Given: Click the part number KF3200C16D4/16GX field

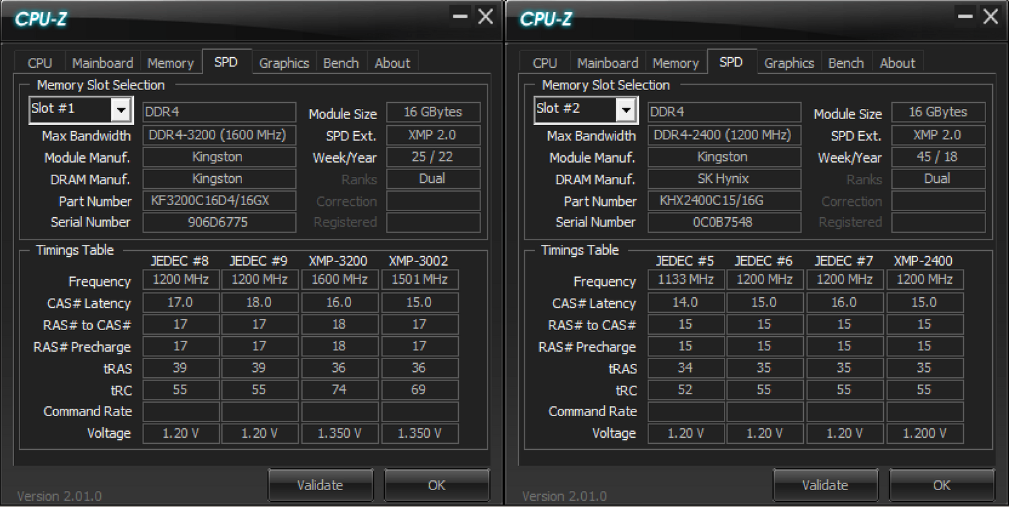Looking at the screenshot, I should tap(219, 200).
